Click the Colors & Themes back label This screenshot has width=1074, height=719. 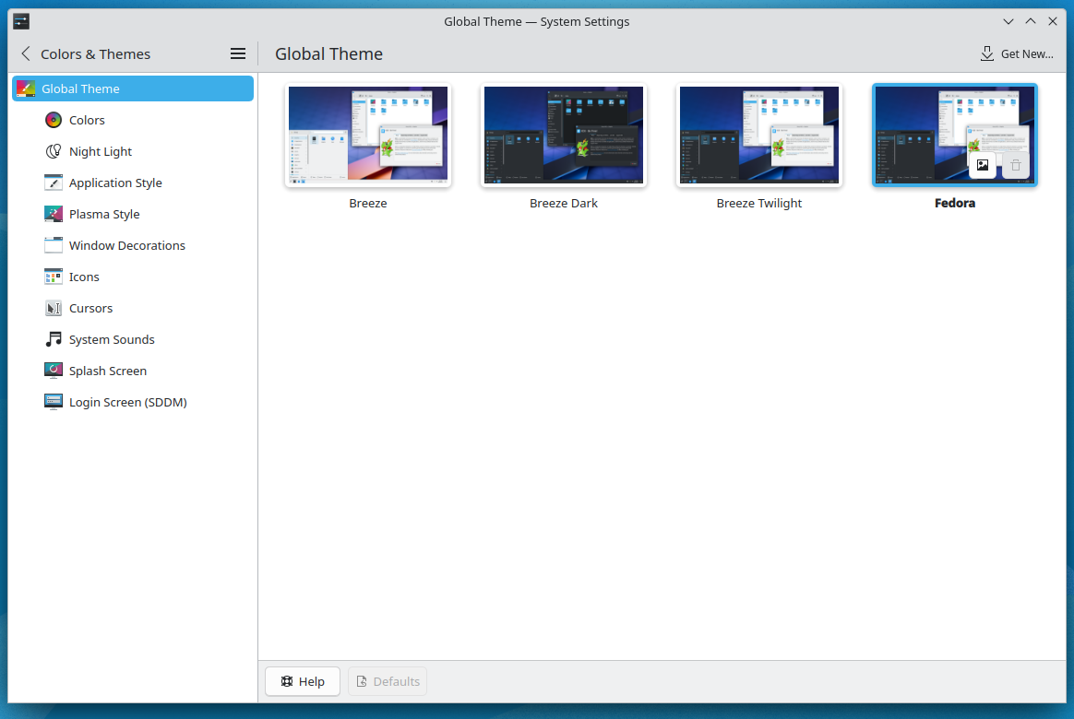click(95, 54)
